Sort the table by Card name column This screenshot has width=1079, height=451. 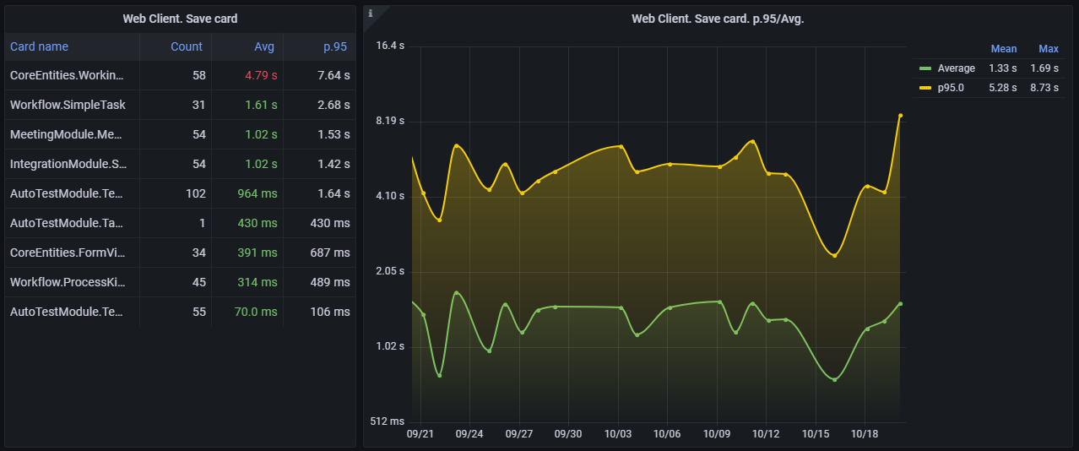click(x=39, y=46)
